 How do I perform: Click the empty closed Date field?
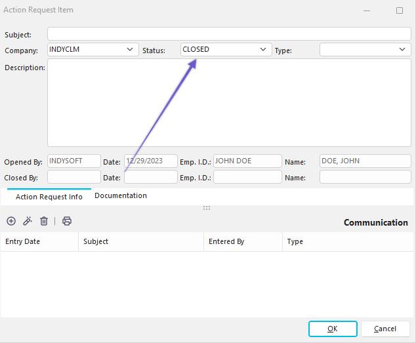(150, 177)
